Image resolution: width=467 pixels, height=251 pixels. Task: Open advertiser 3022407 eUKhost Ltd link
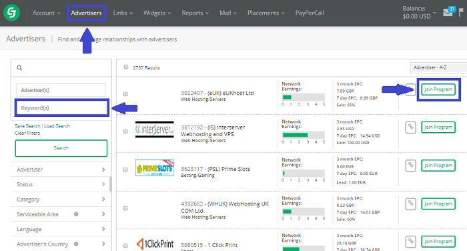point(217,93)
